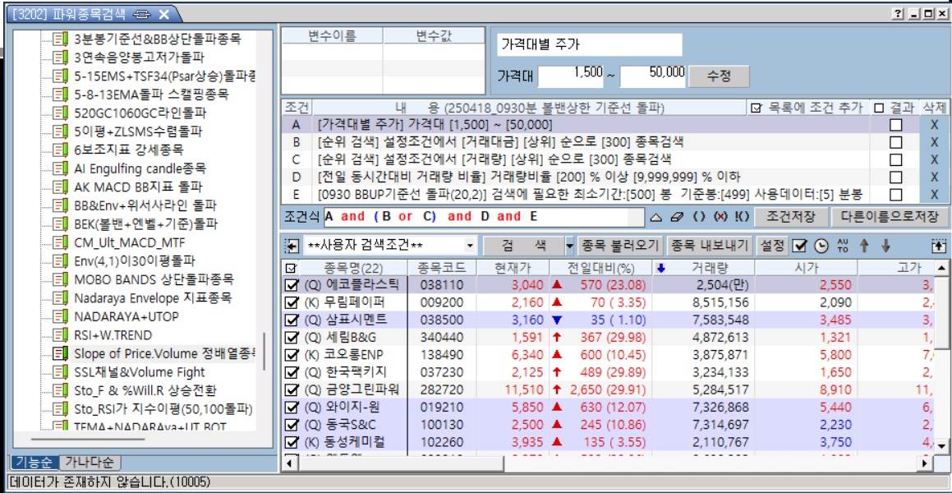Screen dimensions: 952x493
Task: Click the collapse-left panel icon beside the search dropdown
Action: coord(291,246)
